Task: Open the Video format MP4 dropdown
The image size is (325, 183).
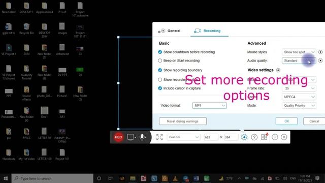Action: pos(209,105)
